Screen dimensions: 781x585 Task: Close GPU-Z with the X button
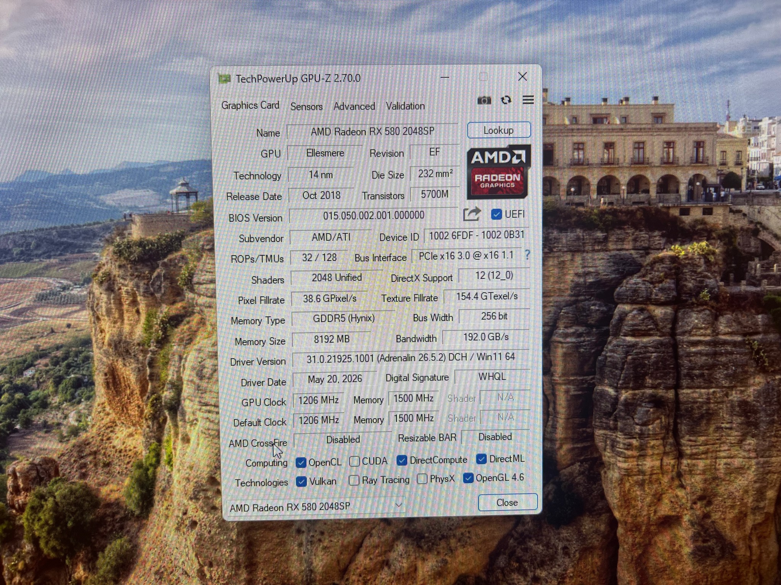[522, 77]
